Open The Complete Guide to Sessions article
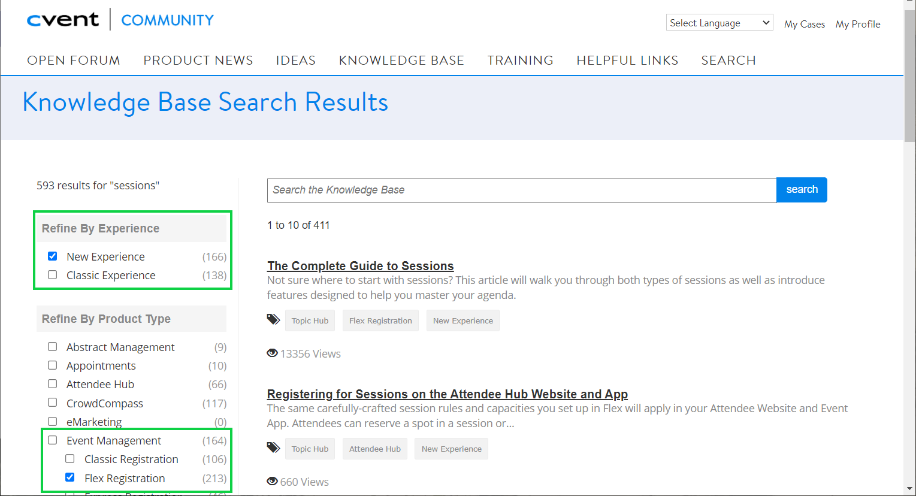 [361, 266]
